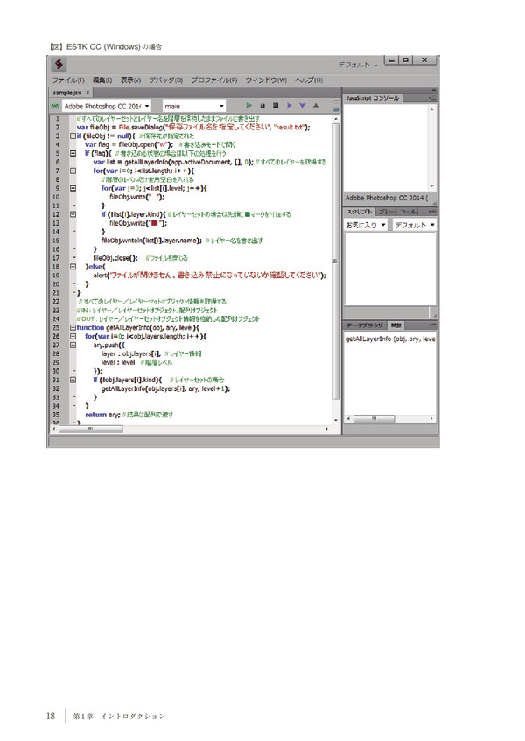Screen dimensions: 525x741
Task: Switch to the データブラウザ tab
Action: click(x=364, y=325)
